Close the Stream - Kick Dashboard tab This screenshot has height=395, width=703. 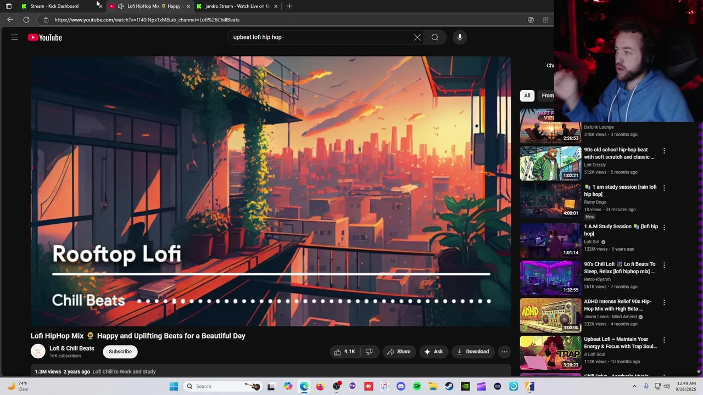click(99, 6)
